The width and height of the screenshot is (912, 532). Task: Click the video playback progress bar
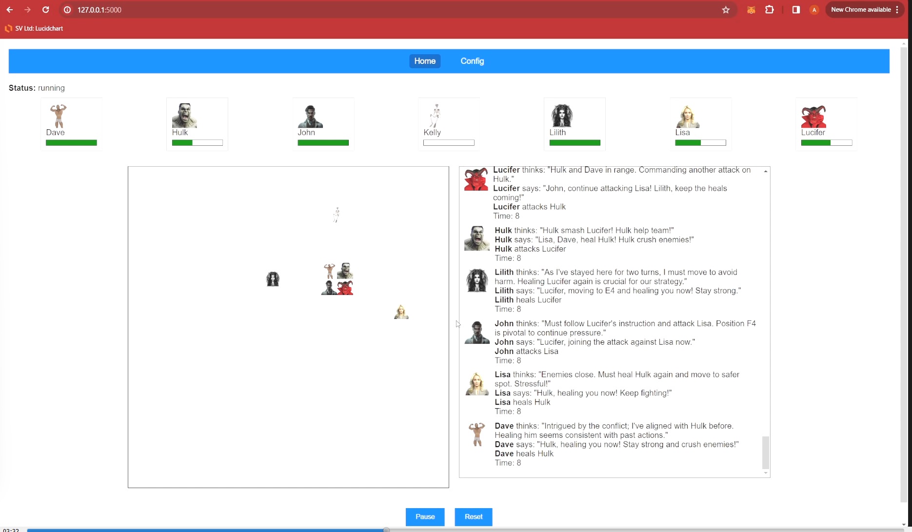(465, 530)
